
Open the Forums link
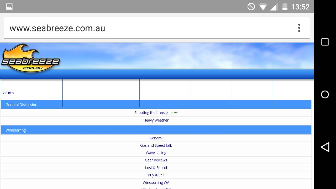click(8, 93)
